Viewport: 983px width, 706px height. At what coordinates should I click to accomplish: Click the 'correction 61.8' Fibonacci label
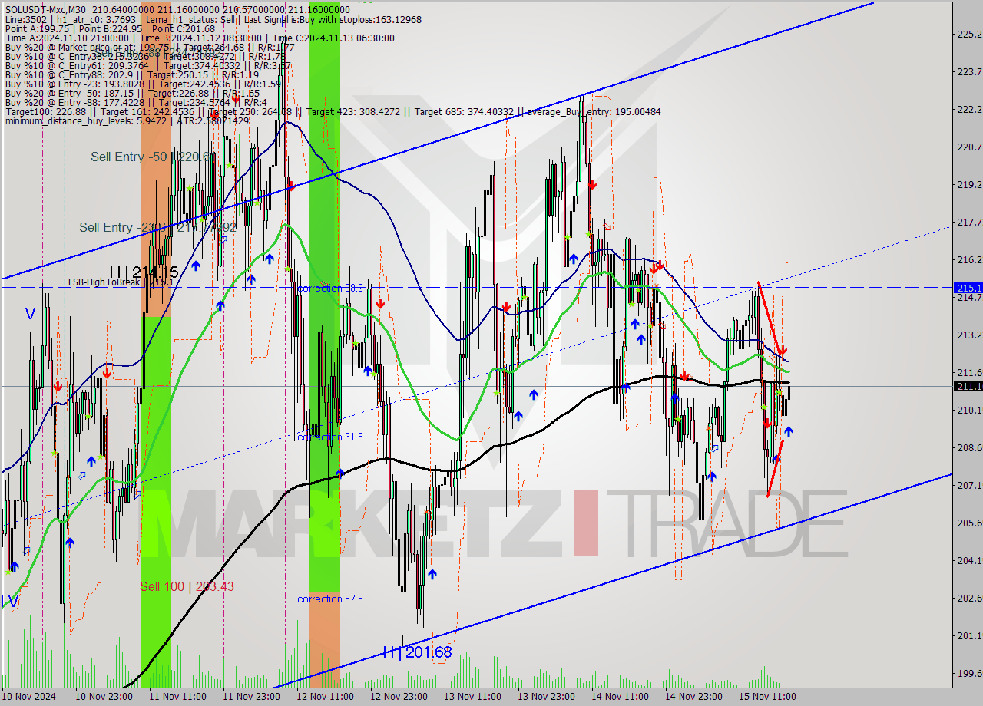(330, 437)
